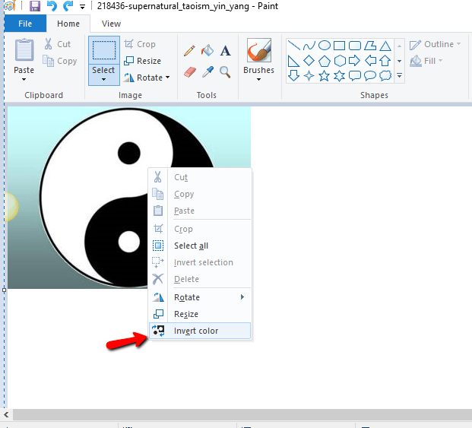Switch to the Home tab
The image size is (472, 428).
68,24
